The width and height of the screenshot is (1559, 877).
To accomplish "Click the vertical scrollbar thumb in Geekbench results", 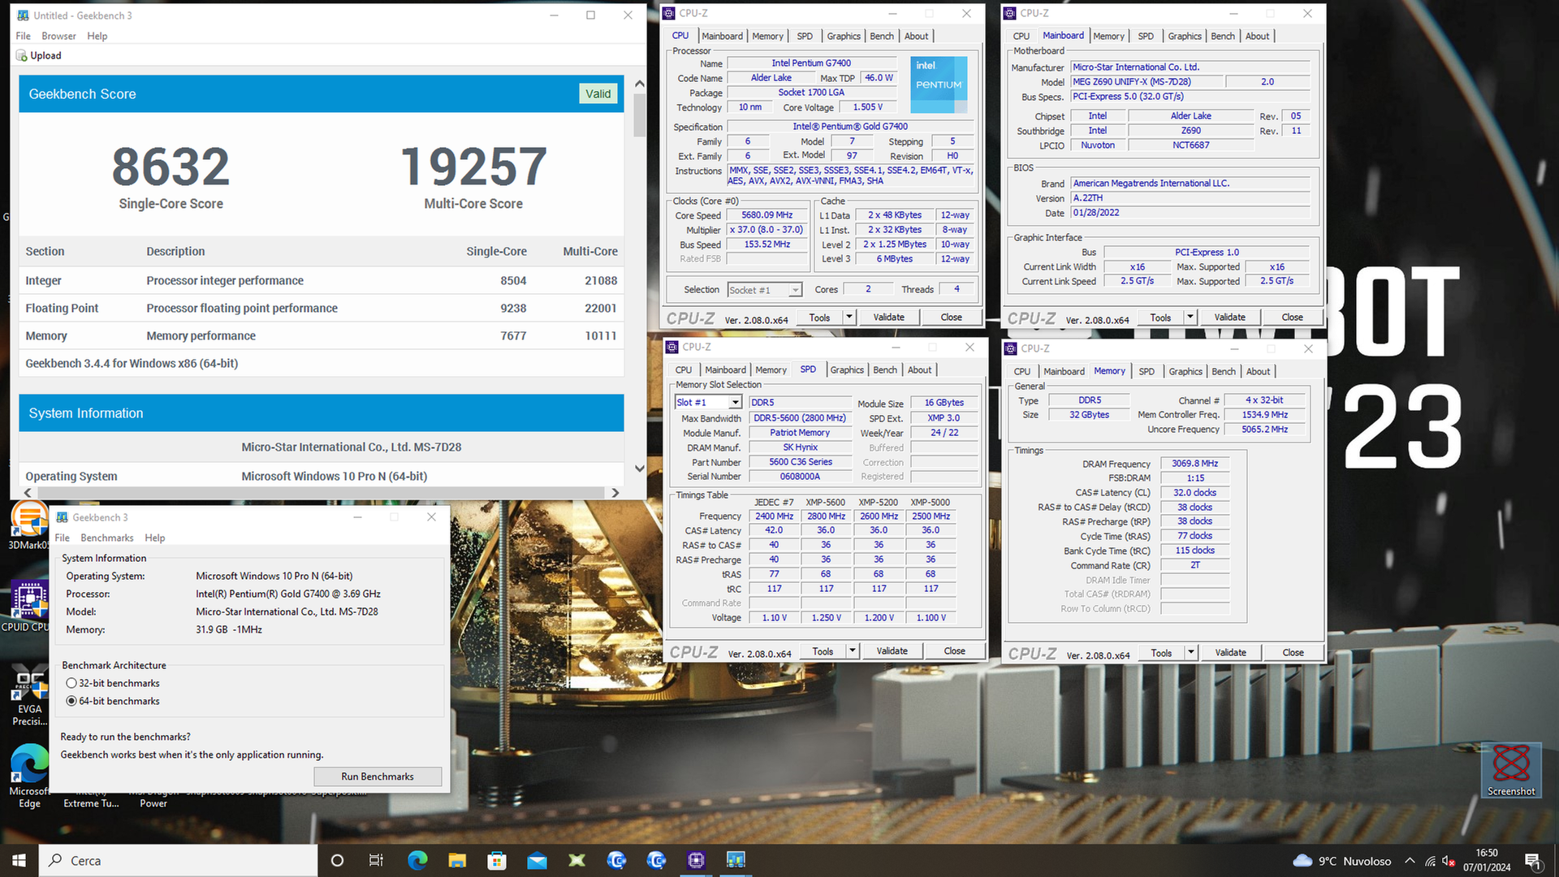I will point(639,115).
